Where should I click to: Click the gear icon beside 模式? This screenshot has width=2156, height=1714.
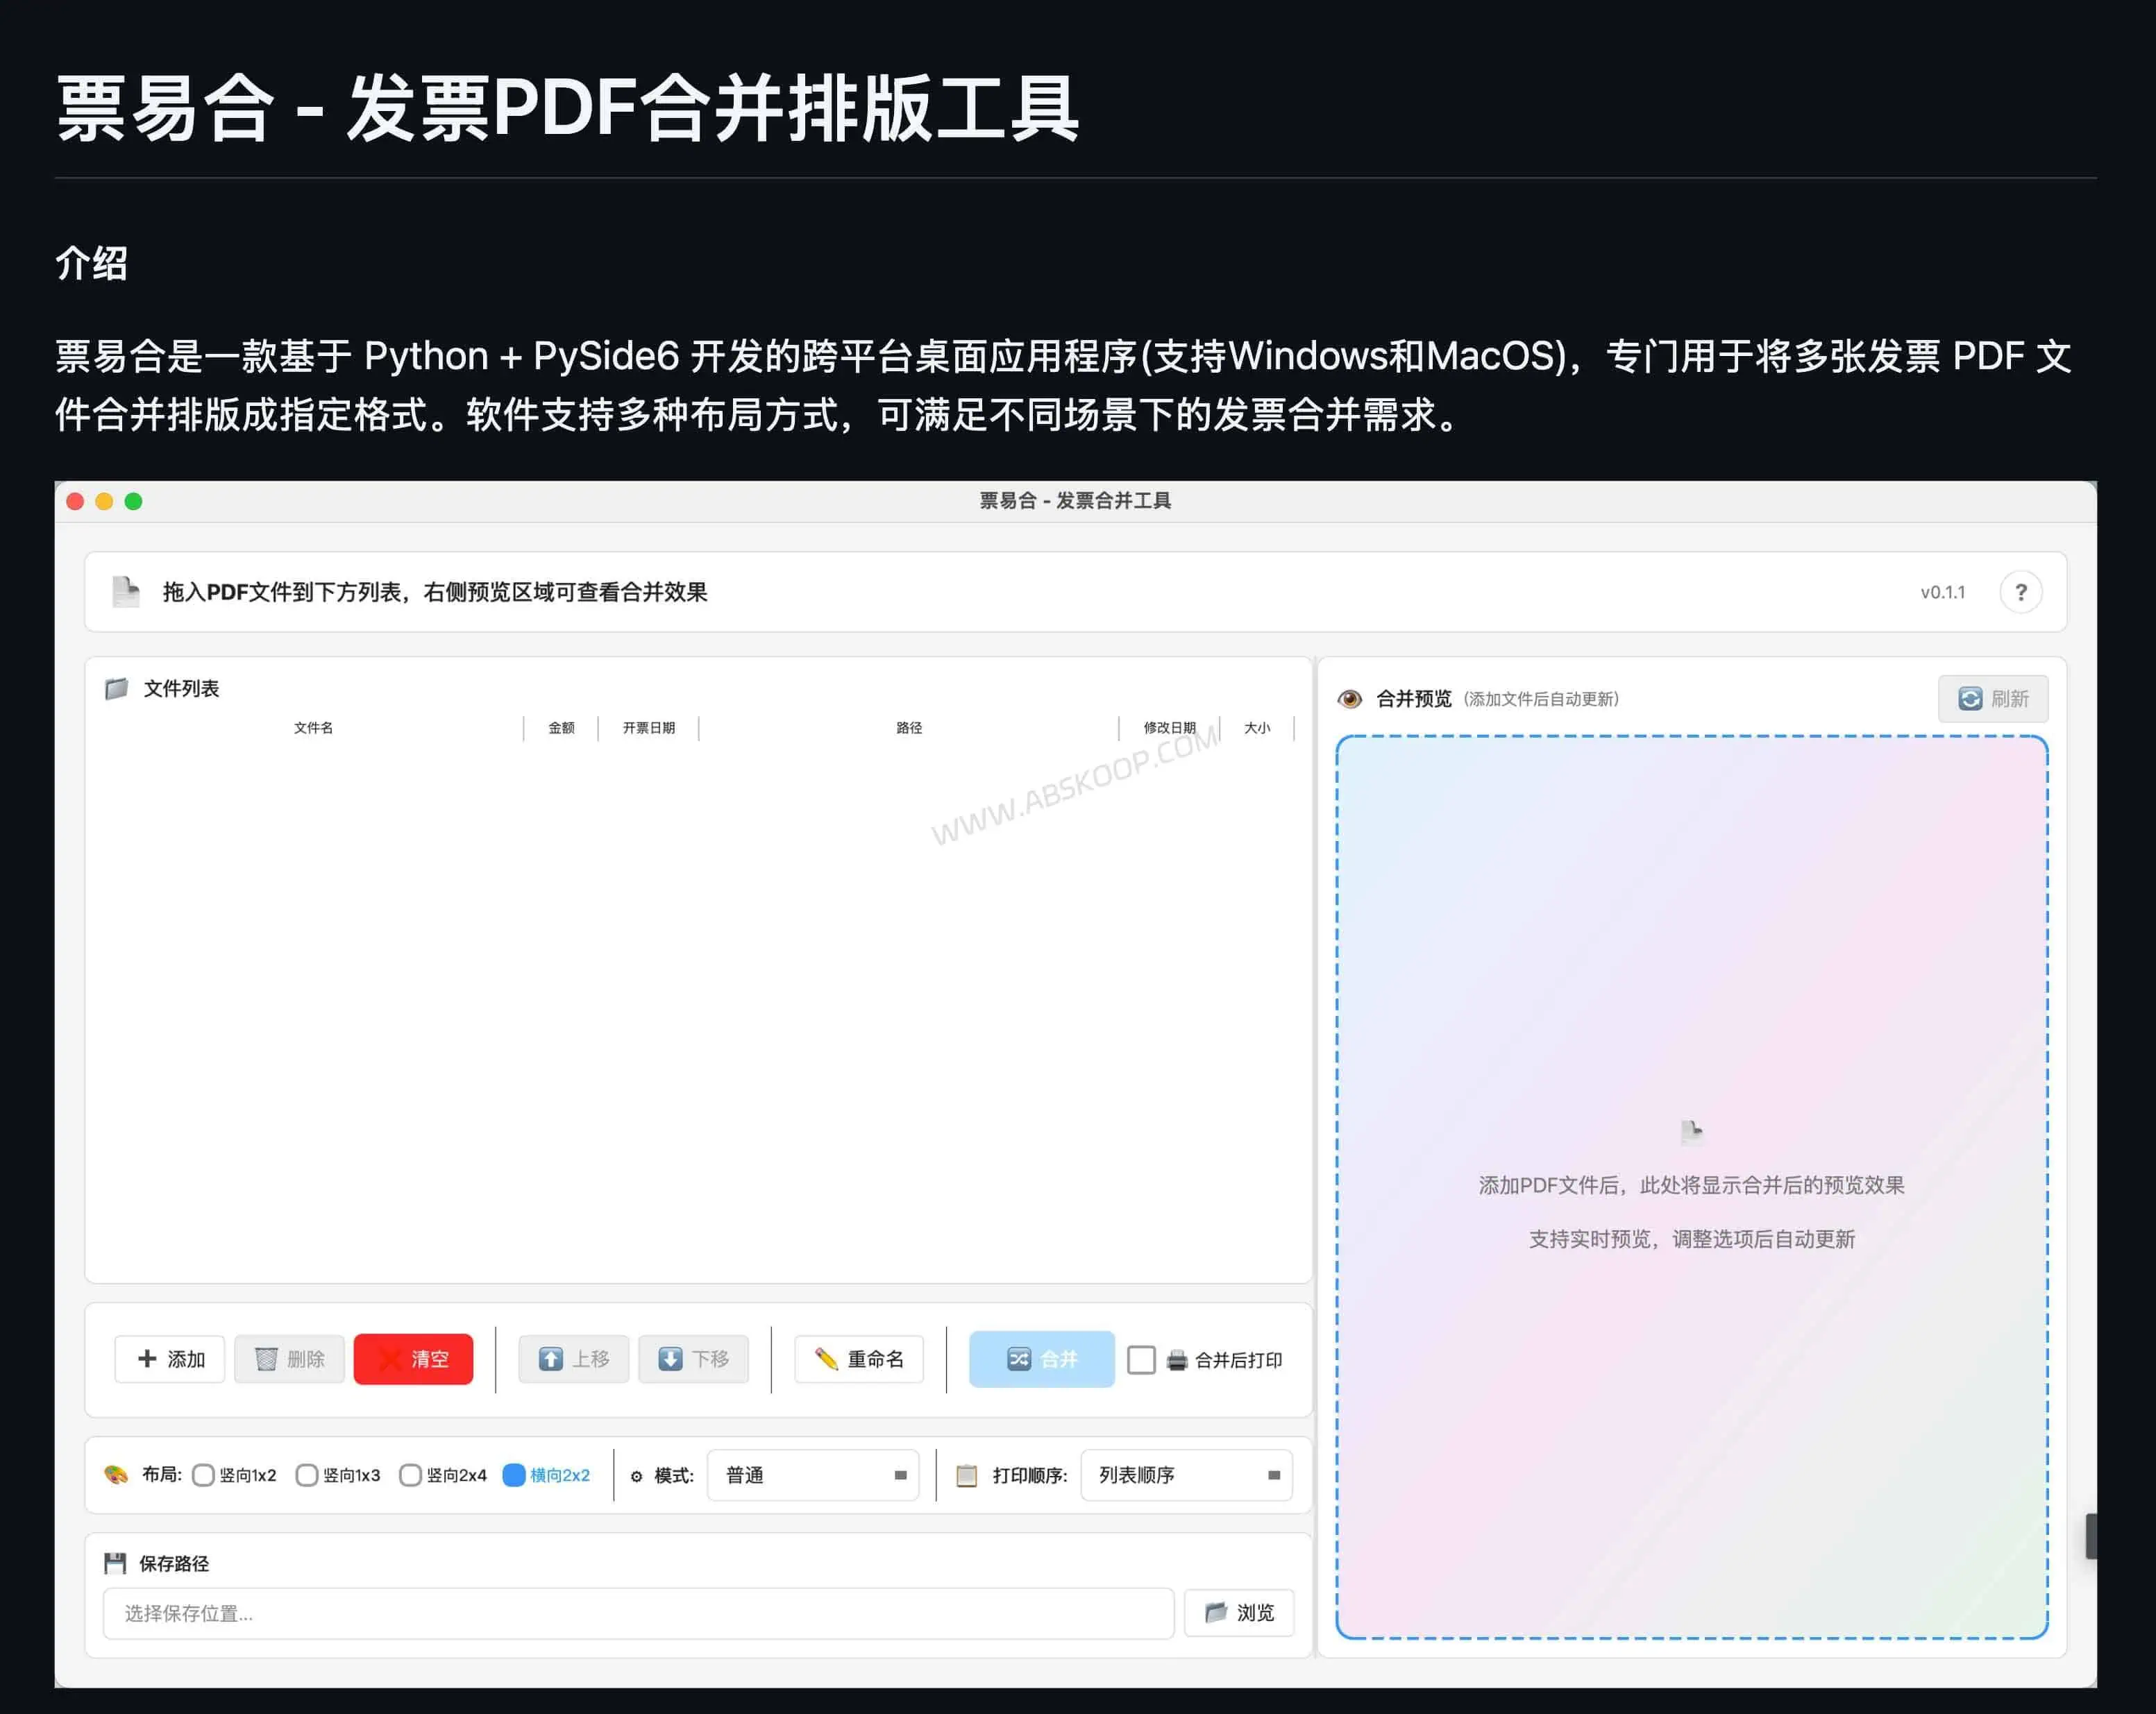point(636,1476)
